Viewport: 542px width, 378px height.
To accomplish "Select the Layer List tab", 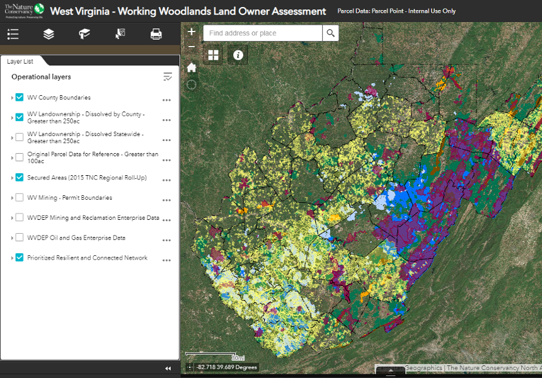I will tap(20, 61).
